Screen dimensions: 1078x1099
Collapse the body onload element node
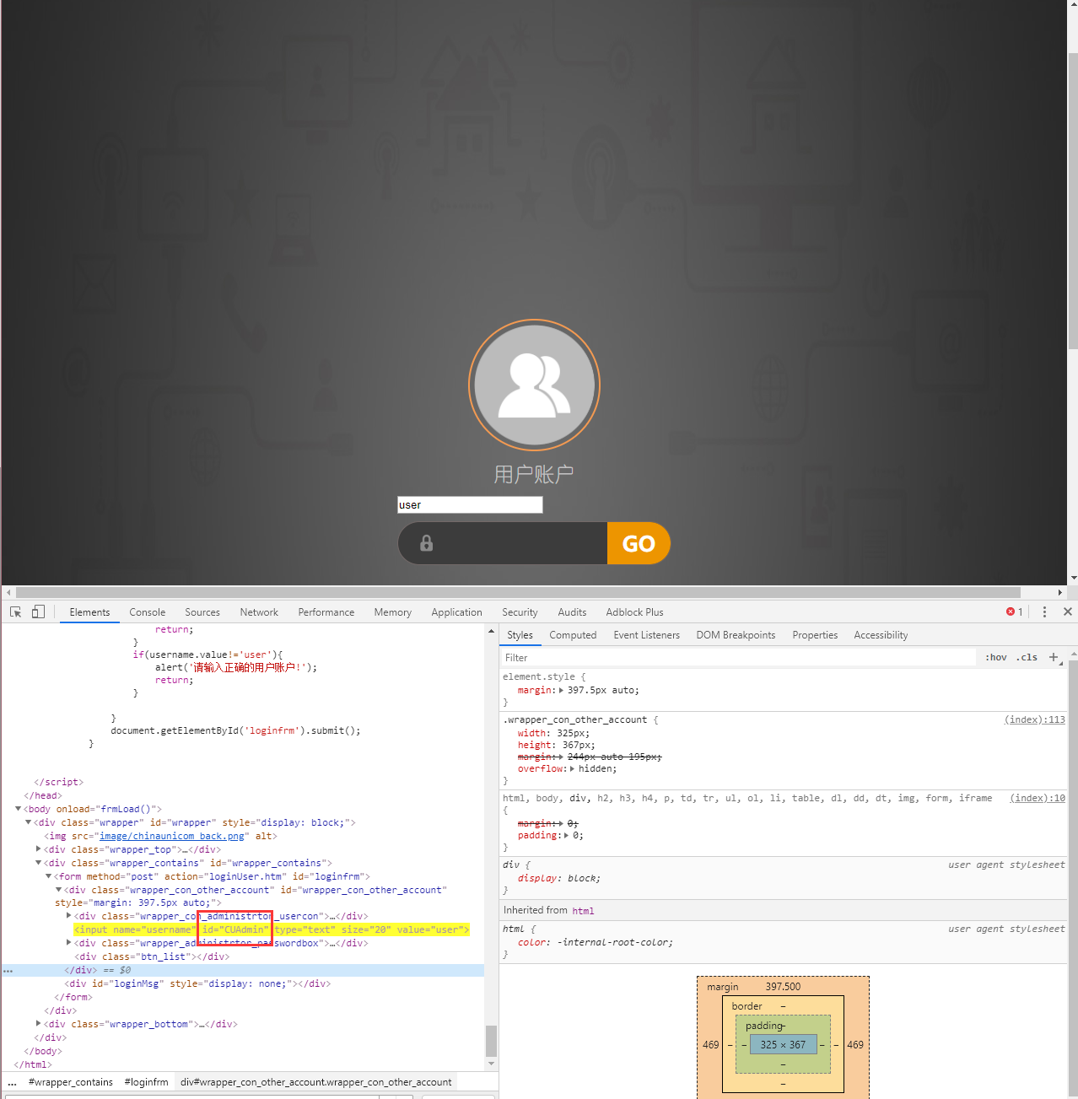(19, 809)
